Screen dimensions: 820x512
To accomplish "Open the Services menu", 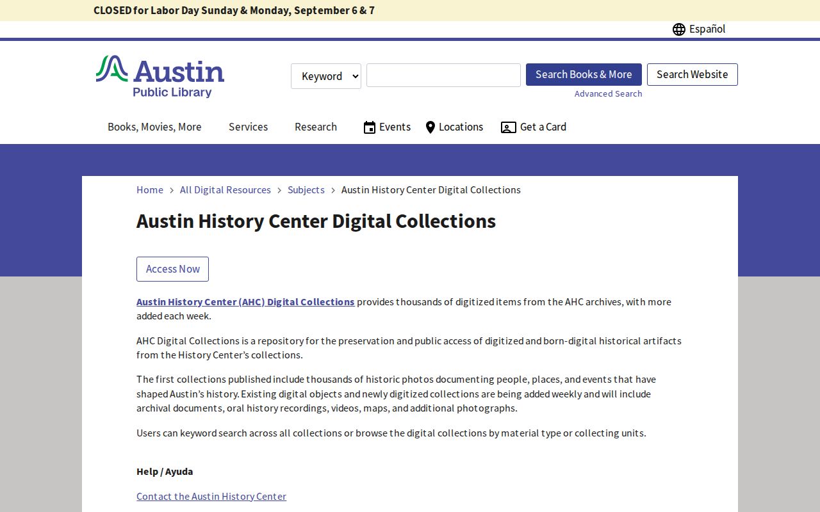I will (248, 127).
